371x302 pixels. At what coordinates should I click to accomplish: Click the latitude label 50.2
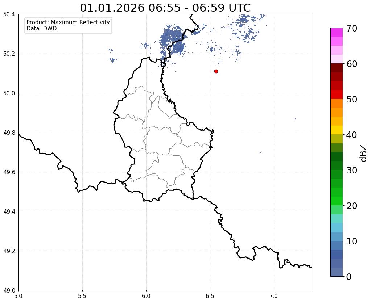click(x=9, y=54)
